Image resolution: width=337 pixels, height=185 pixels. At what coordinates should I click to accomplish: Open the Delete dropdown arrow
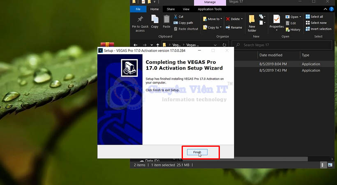coord(242,19)
